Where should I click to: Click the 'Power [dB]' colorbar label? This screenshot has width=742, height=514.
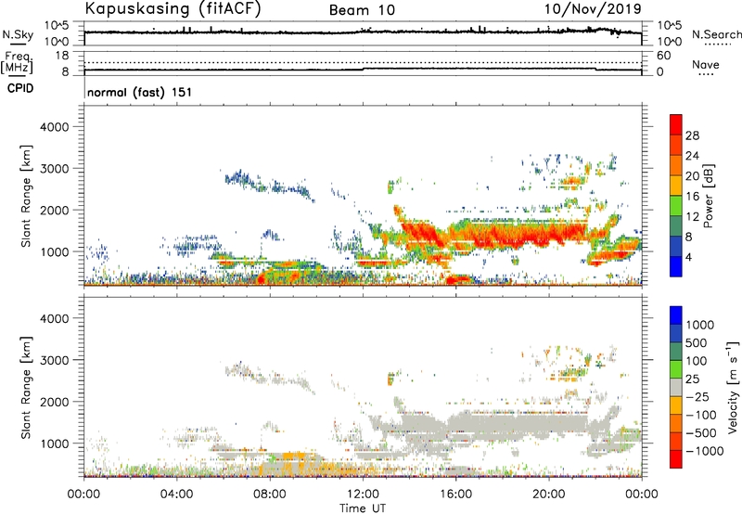(x=708, y=196)
